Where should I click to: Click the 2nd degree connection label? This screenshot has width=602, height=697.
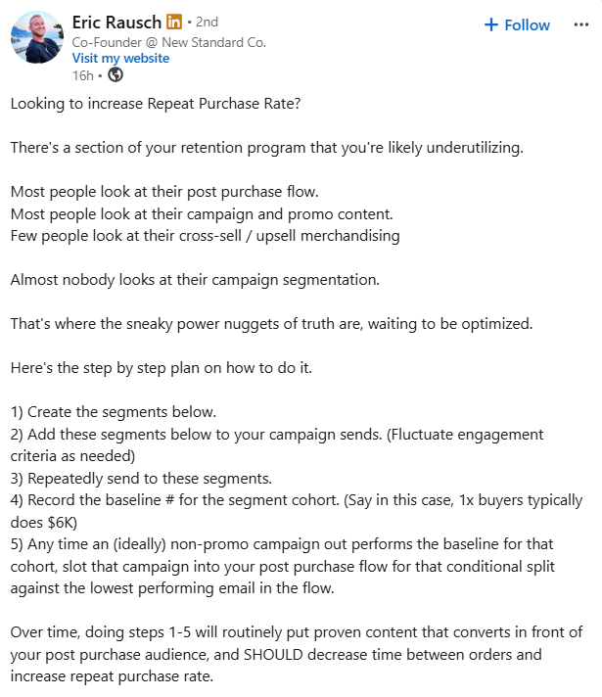pyautogui.click(x=207, y=22)
